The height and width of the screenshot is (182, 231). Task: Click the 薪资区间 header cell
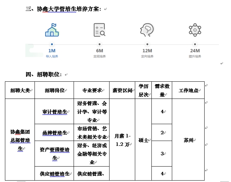pyautogui.click(x=122, y=90)
